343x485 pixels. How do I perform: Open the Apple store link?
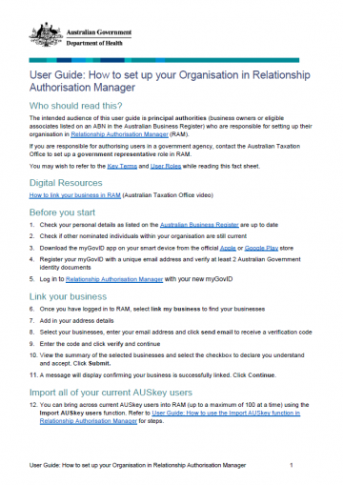[228, 248]
